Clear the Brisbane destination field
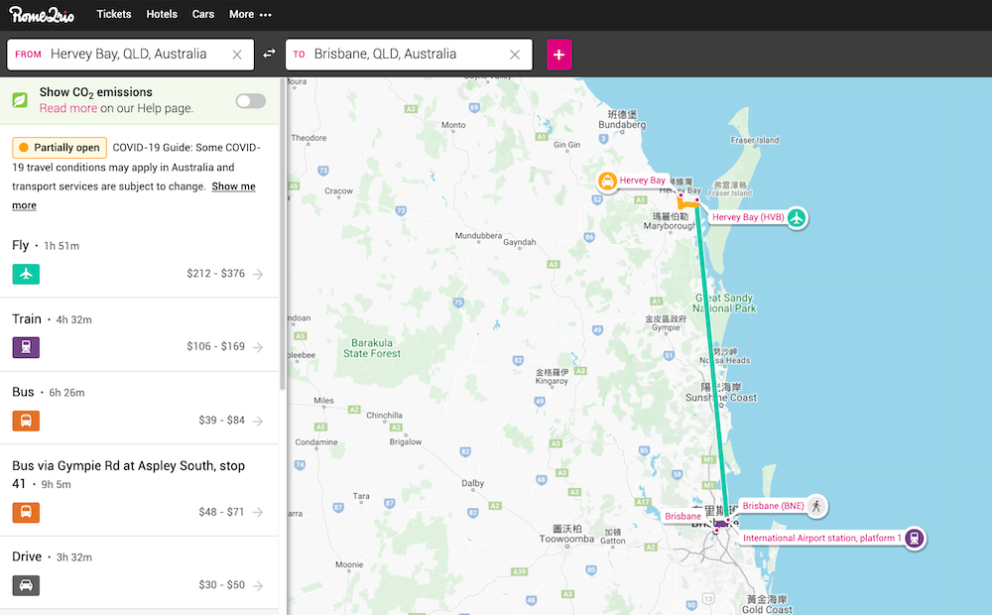992x615 pixels. point(515,55)
